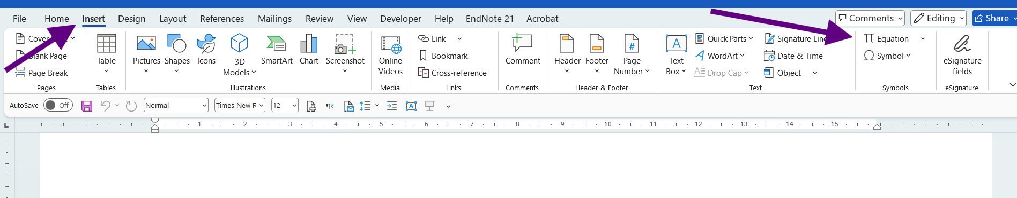Open the Header options
The image size is (1017, 198).
pos(567,53)
